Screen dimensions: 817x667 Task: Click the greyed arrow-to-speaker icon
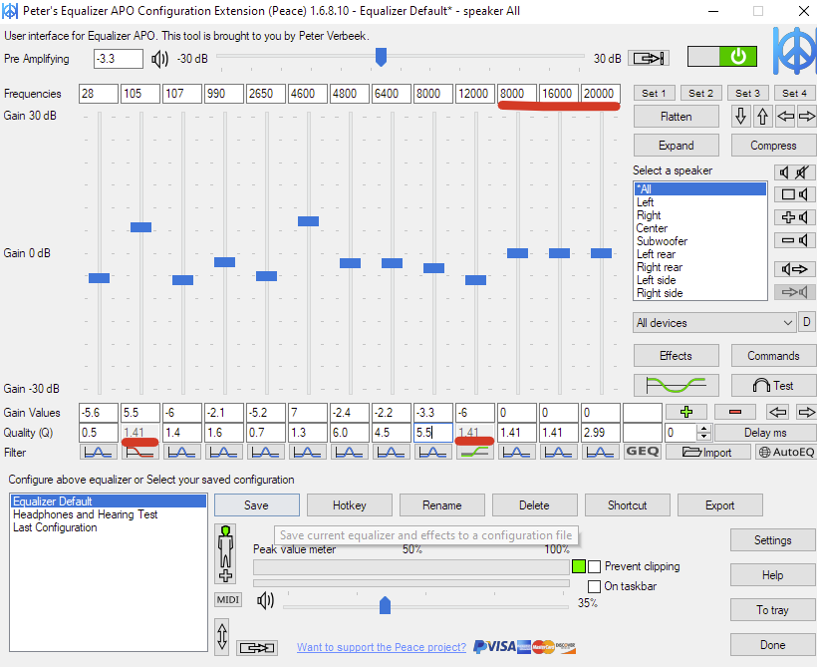tap(795, 292)
